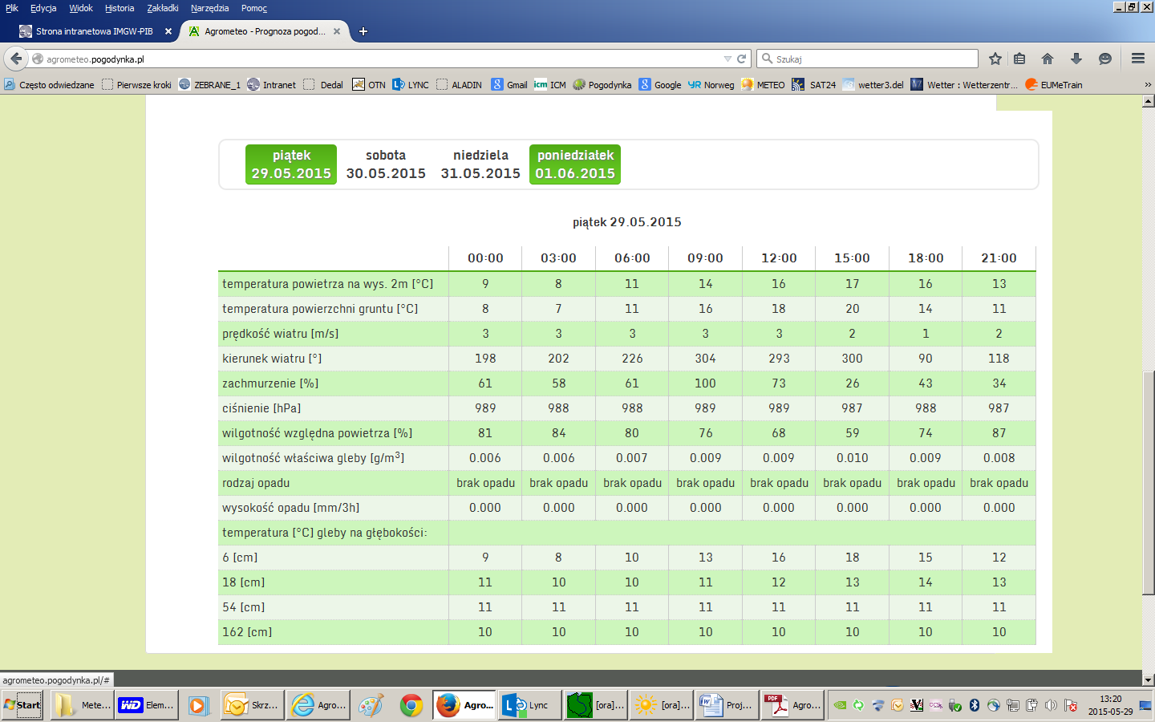
Task: Open the EUMeTrain bookmark
Action: pos(1054,84)
